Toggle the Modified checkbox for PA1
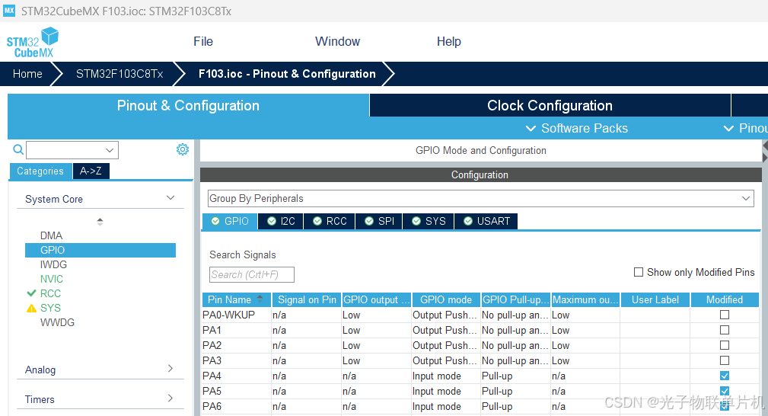This screenshot has width=768, height=416. tap(725, 330)
